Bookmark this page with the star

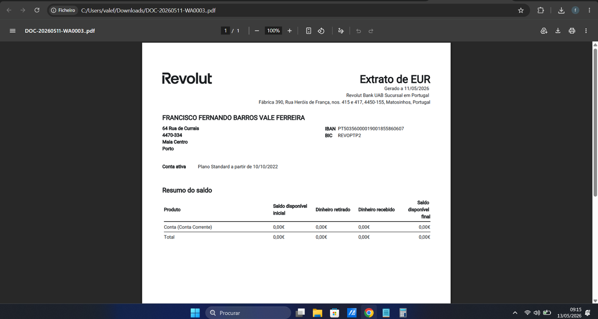click(521, 10)
